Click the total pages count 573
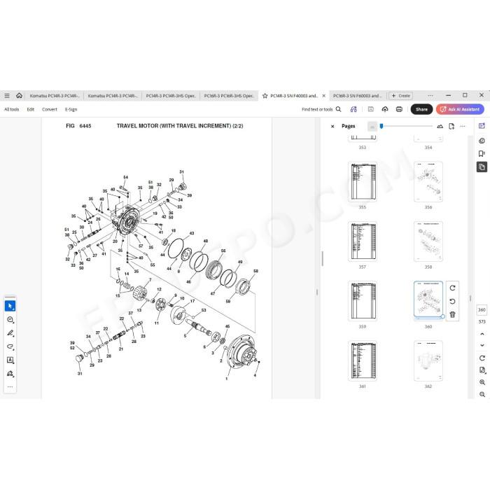Image resolution: width=490 pixels, height=490 pixels. tap(482, 321)
